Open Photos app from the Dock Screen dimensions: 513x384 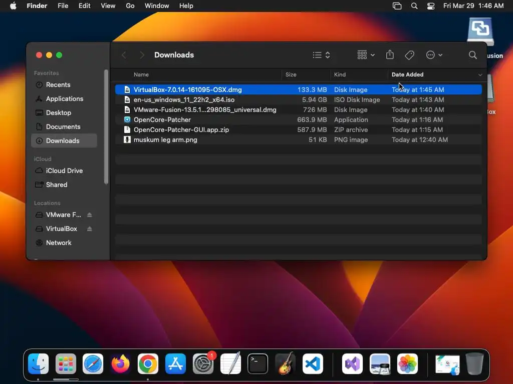407,364
